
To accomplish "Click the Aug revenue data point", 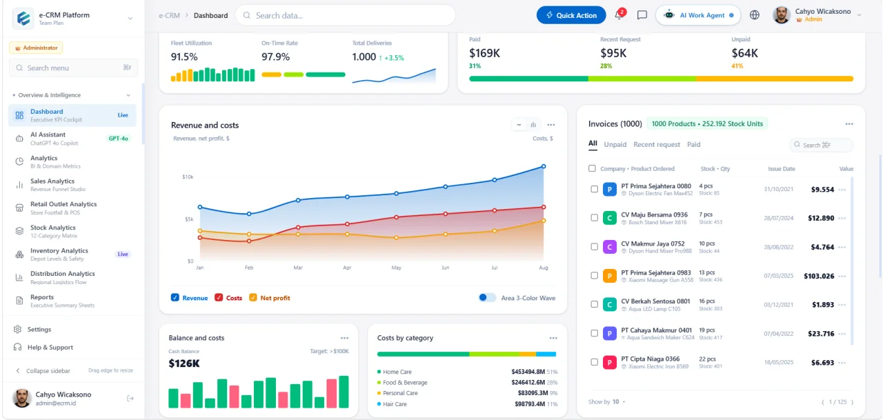I will pos(544,166).
